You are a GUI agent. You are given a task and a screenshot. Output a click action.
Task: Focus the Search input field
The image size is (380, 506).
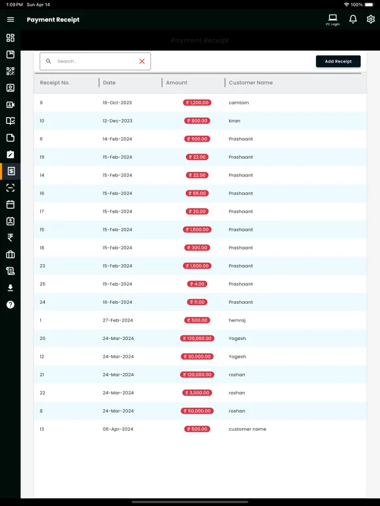coord(95,61)
